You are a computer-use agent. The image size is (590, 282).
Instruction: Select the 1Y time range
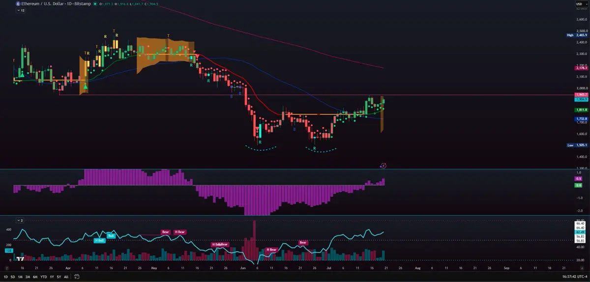(51, 277)
